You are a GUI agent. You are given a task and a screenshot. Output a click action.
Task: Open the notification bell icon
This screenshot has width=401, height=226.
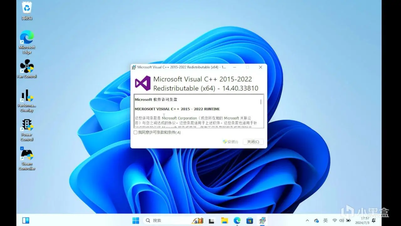[374, 221]
